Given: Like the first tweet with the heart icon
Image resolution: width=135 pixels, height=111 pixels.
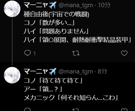Looking at the screenshot, I should [124, 53].
